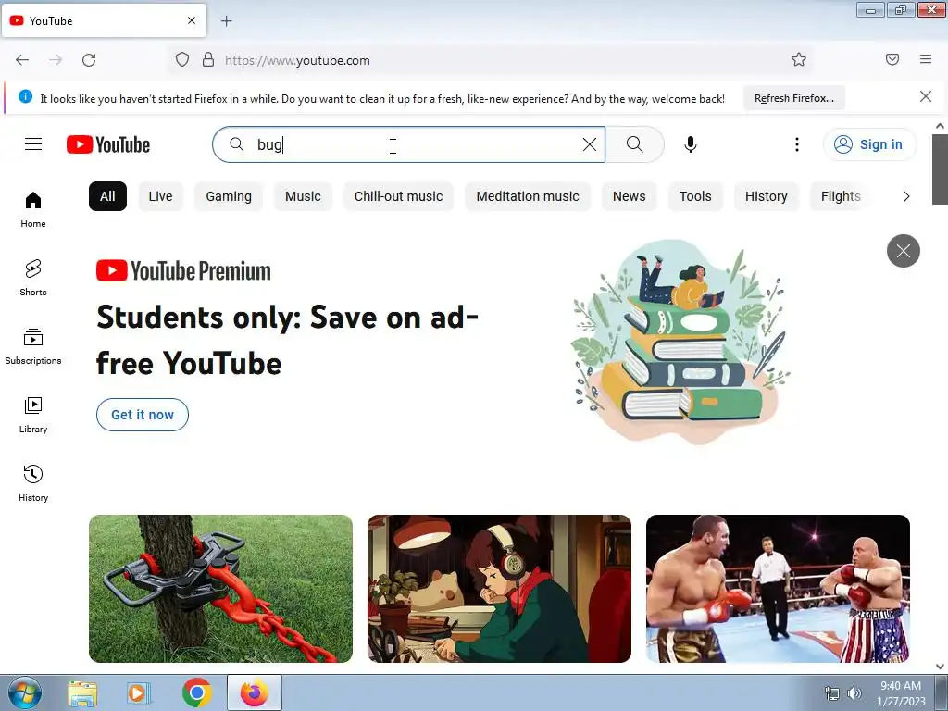
Task: Dismiss the Firefox notification bar
Action: [926, 96]
